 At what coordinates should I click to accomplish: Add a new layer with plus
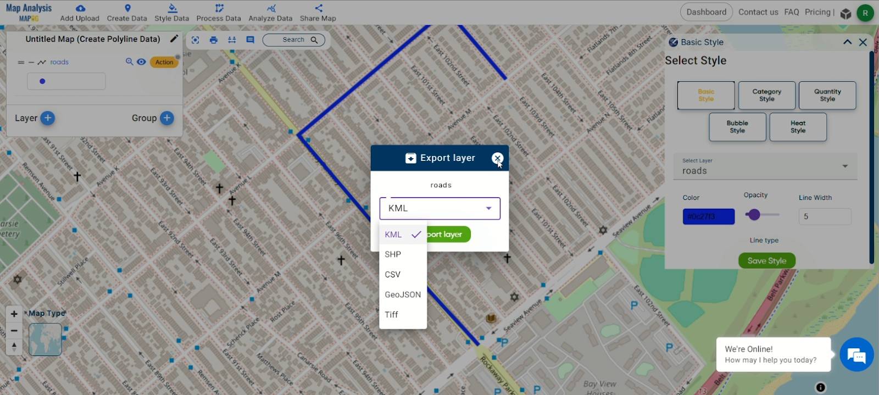(x=48, y=118)
